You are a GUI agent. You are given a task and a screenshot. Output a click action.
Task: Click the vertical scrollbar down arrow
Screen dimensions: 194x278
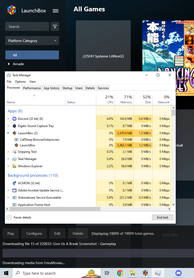tap(173, 205)
